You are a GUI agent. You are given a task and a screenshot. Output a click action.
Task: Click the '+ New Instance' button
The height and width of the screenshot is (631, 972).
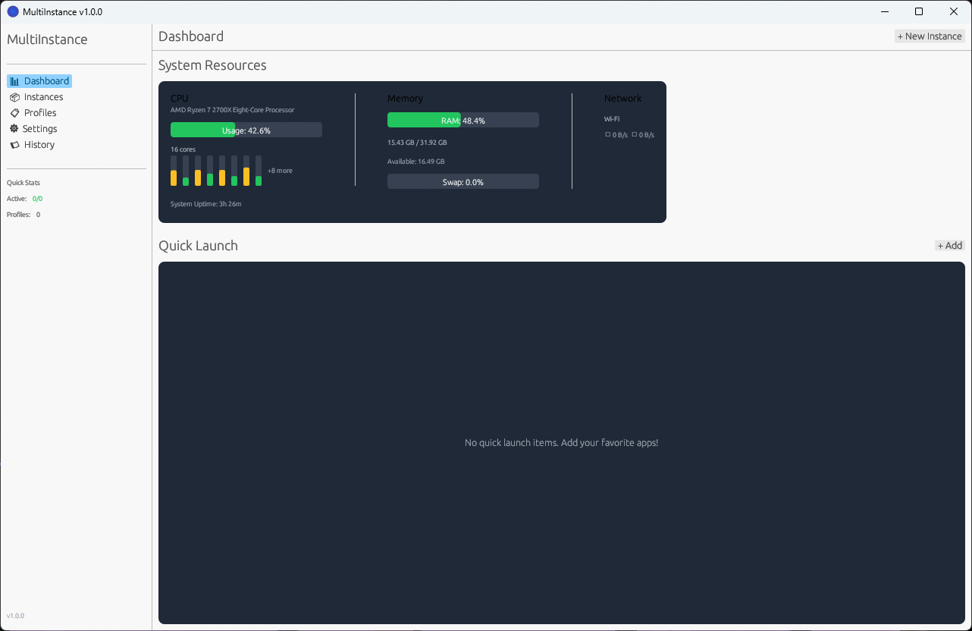[x=930, y=36]
